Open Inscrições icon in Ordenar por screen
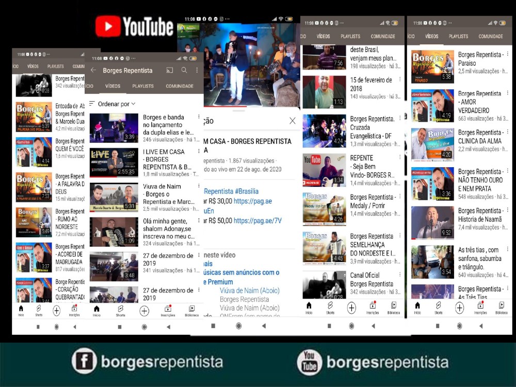 click(x=168, y=311)
